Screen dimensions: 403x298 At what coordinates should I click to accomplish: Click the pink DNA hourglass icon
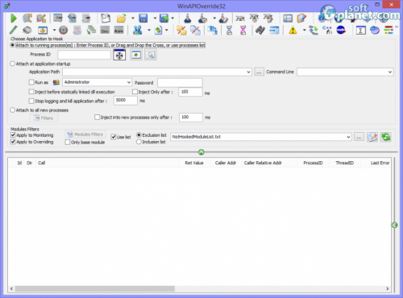[243, 31]
